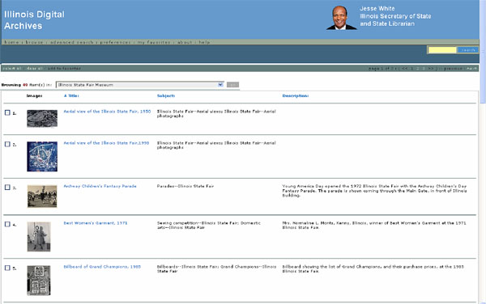
Task: Go to page 3 in the pagination
Action: pos(424,69)
